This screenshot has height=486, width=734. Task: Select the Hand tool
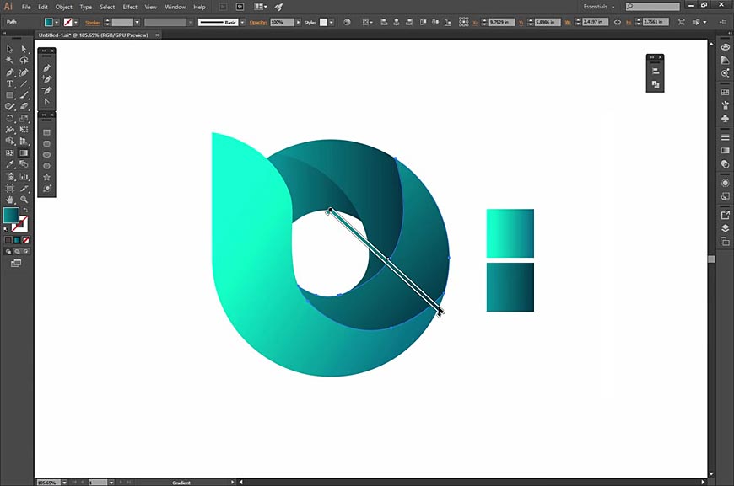coord(10,200)
